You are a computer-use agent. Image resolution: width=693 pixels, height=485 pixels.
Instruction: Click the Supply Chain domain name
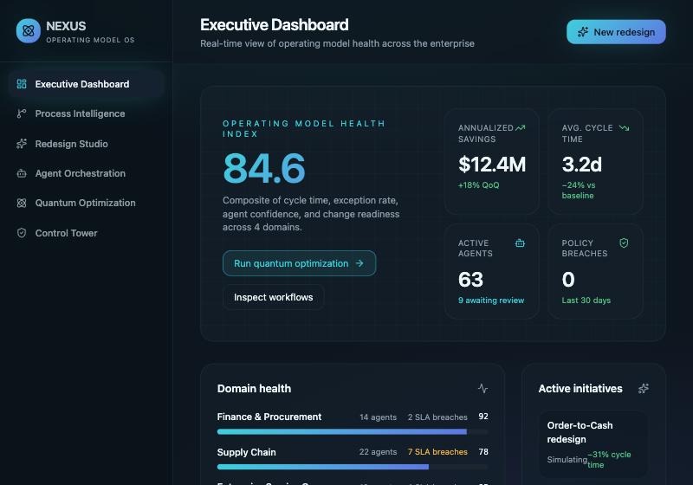click(246, 452)
